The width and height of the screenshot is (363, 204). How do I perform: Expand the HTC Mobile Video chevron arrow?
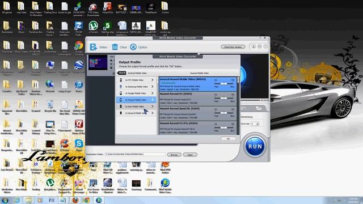(153, 80)
